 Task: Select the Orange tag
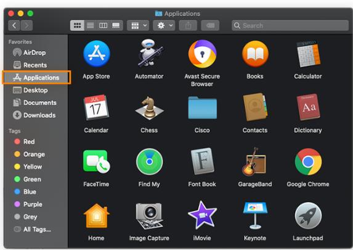(x=36, y=154)
